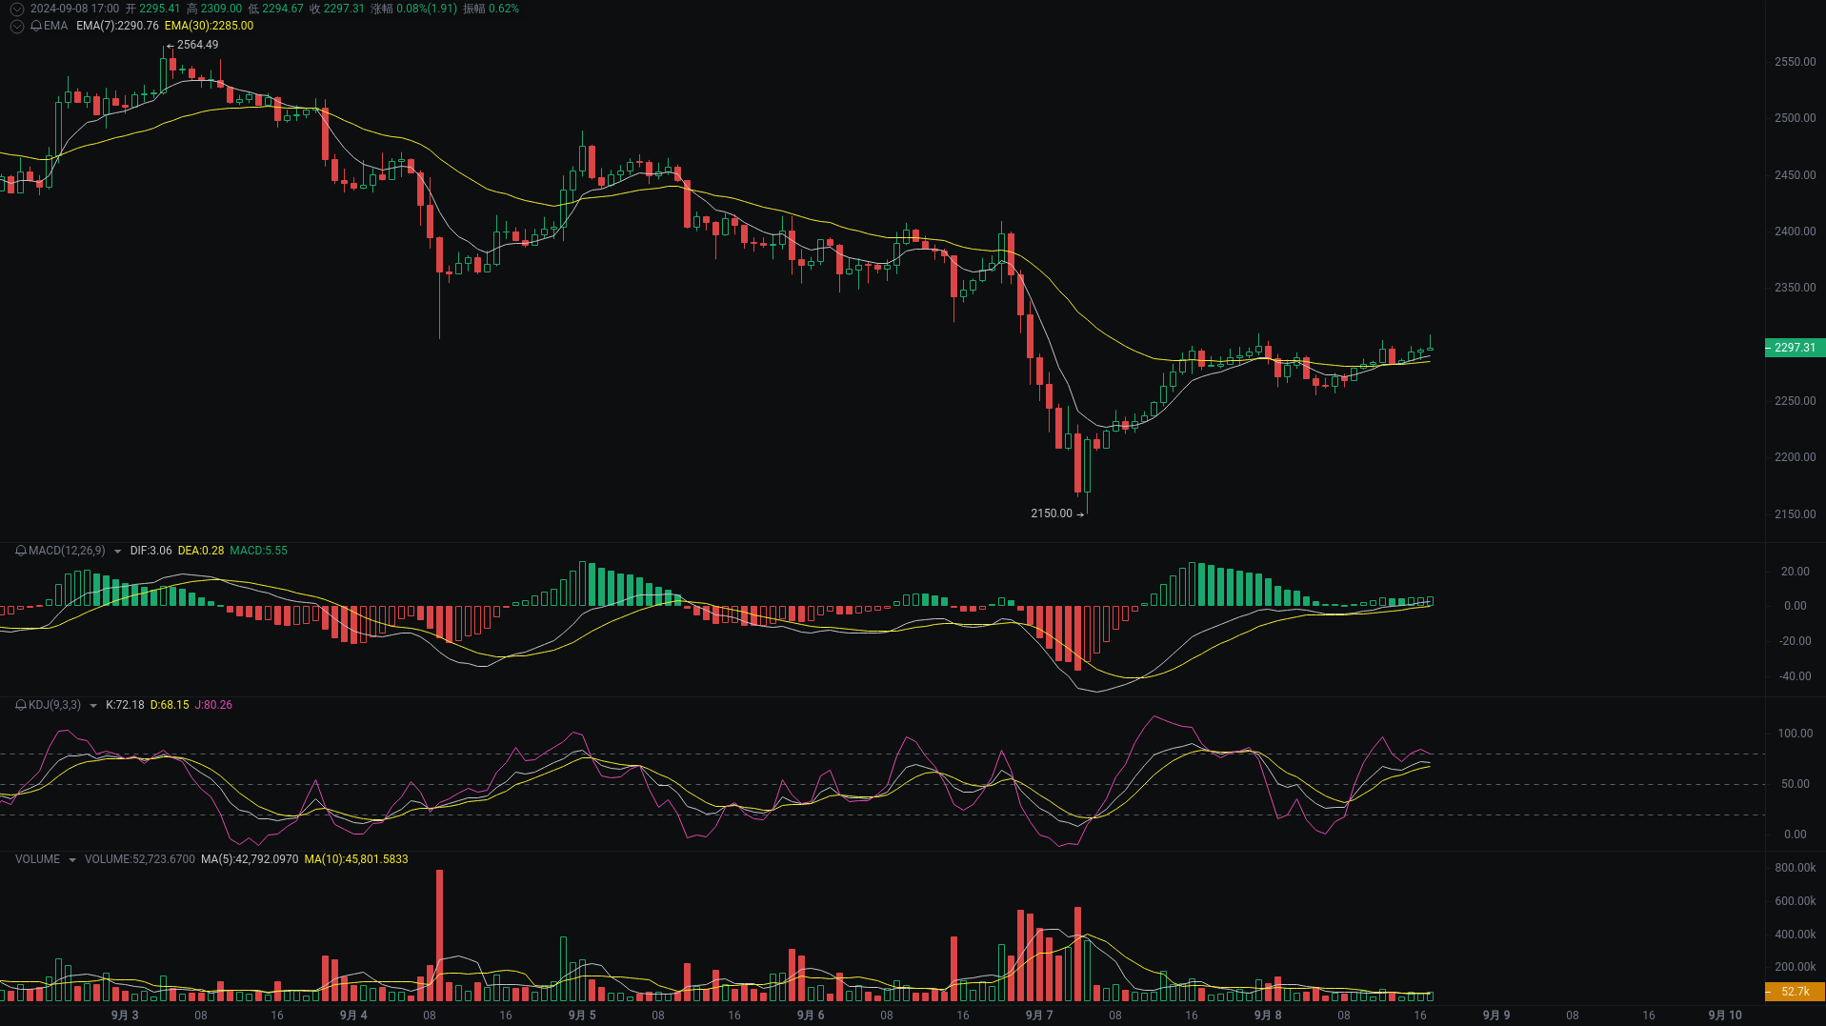The height and width of the screenshot is (1026, 1826).
Task: Click the orange 52.7k volume tag
Action: (x=1795, y=992)
